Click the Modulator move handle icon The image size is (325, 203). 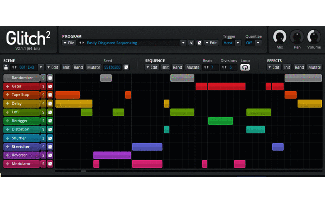(x=8, y=164)
